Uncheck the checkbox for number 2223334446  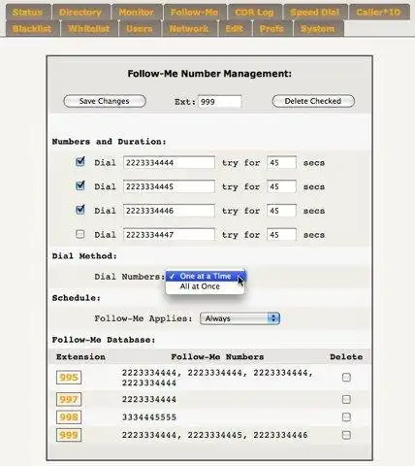coord(80,210)
